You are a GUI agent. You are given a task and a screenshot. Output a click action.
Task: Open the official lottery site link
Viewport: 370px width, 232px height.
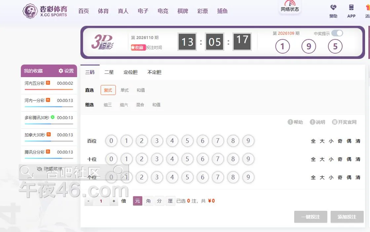point(335,122)
